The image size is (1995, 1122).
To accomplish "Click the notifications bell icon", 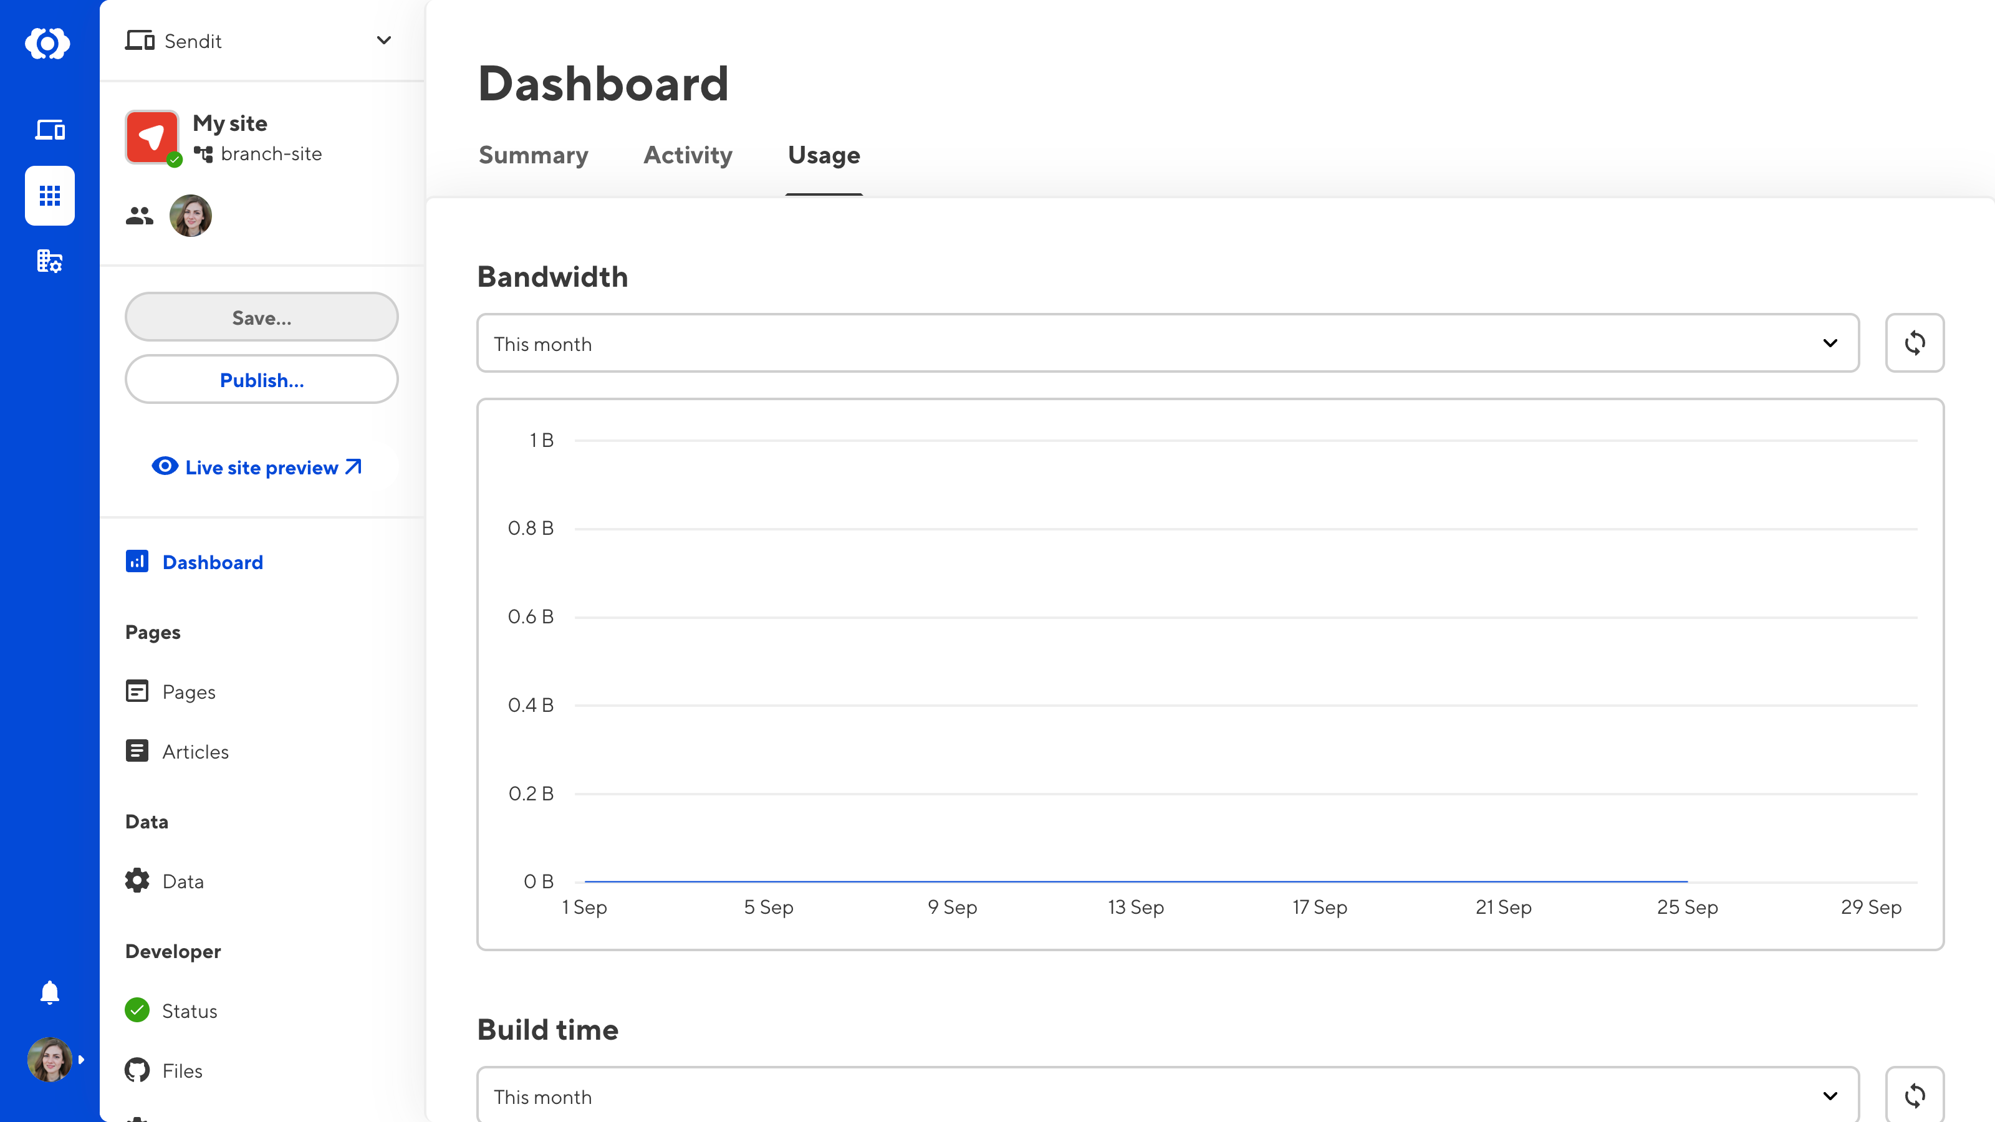I will tap(49, 993).
